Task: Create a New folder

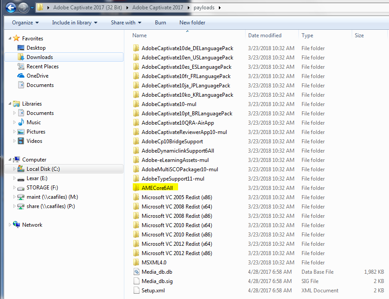Action: [192, 23]
